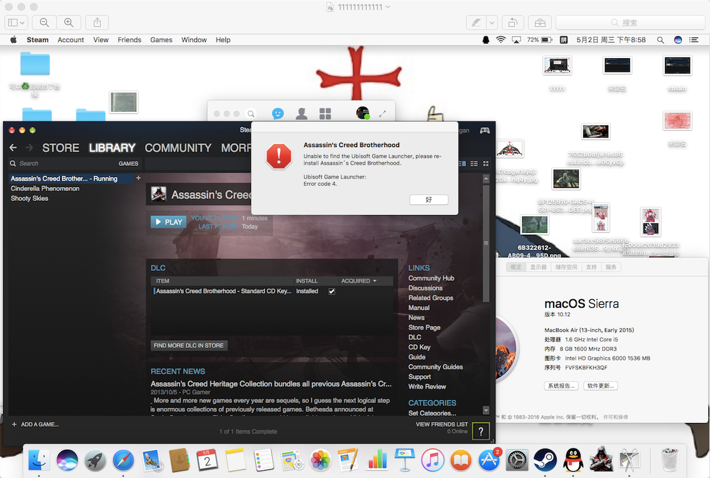Click the Preview search field

pyautogui.click(x=629, y=22)
